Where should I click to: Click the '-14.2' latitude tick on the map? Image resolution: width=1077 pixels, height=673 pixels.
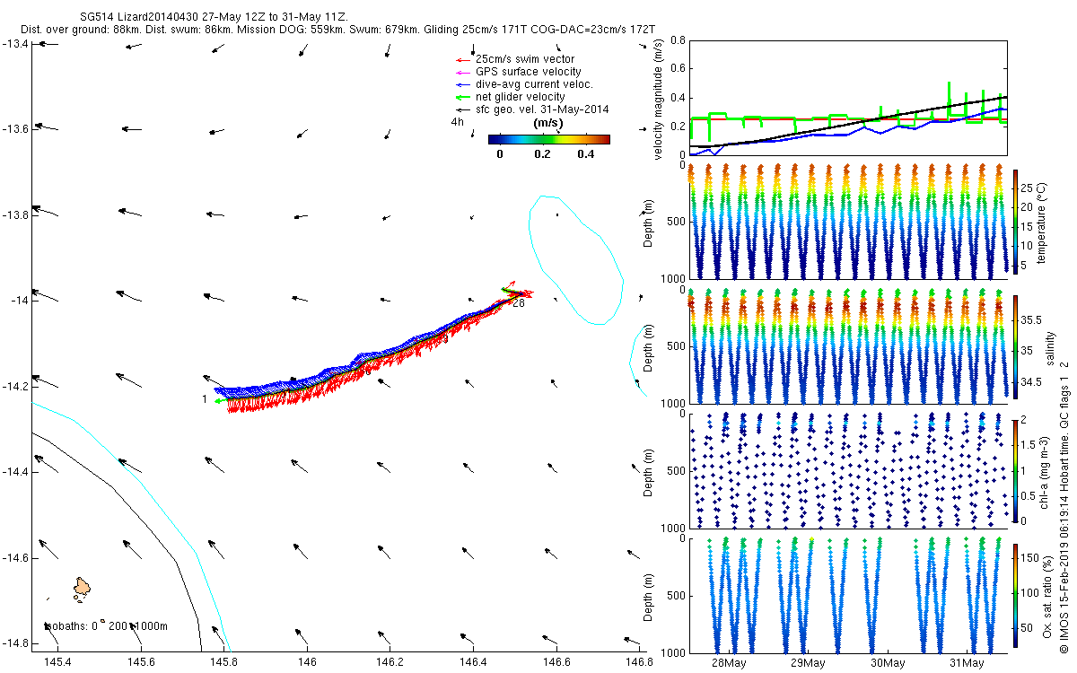17,386
